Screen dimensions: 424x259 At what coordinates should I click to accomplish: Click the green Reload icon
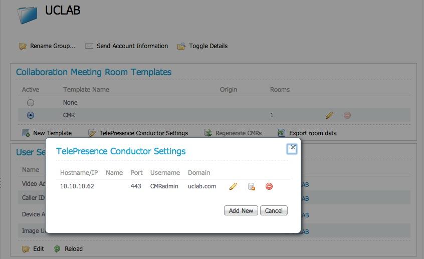57,249
